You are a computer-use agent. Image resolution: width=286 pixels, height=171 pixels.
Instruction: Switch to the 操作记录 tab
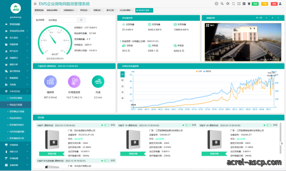point(111,10)
